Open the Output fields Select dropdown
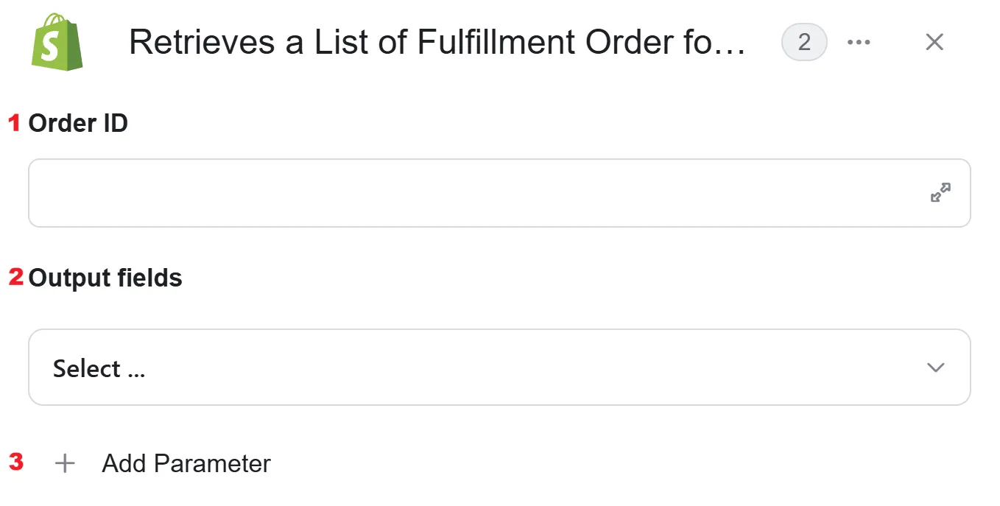Viewport: 1000px width, 506px height. point(499,367)
